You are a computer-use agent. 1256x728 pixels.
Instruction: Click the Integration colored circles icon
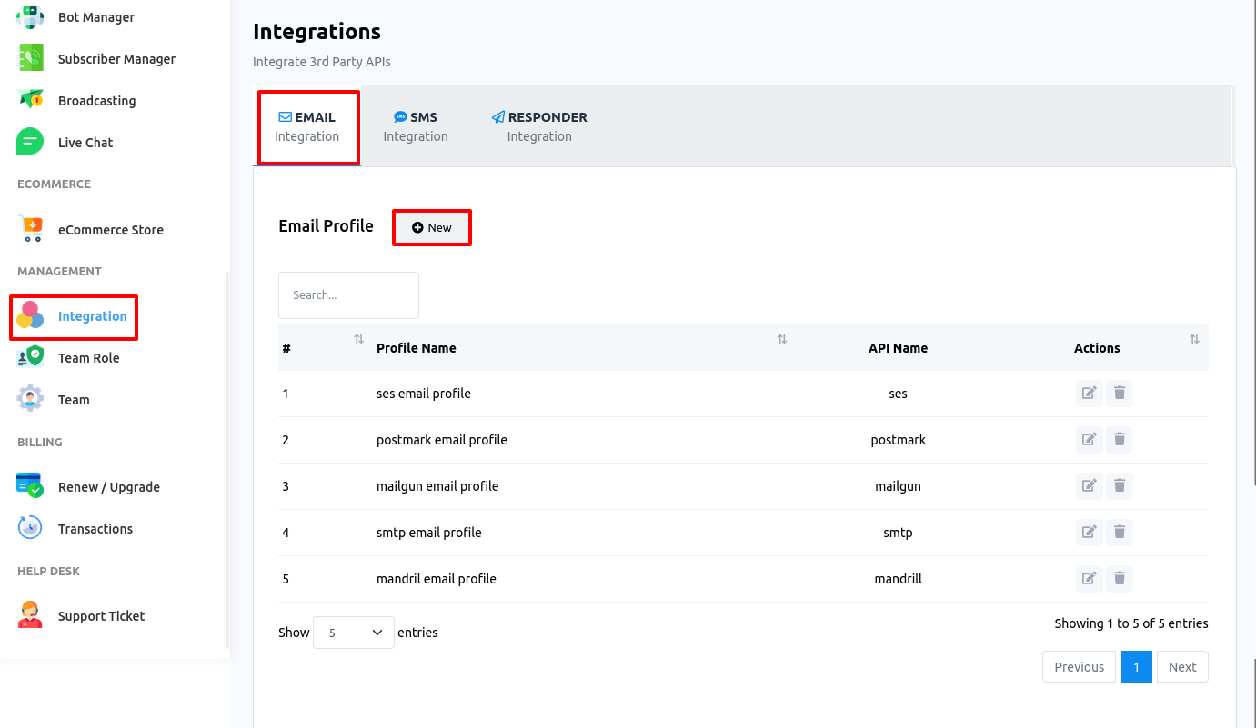point(30,316)
